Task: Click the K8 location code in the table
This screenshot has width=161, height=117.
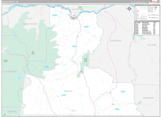Action: [154, 31]
